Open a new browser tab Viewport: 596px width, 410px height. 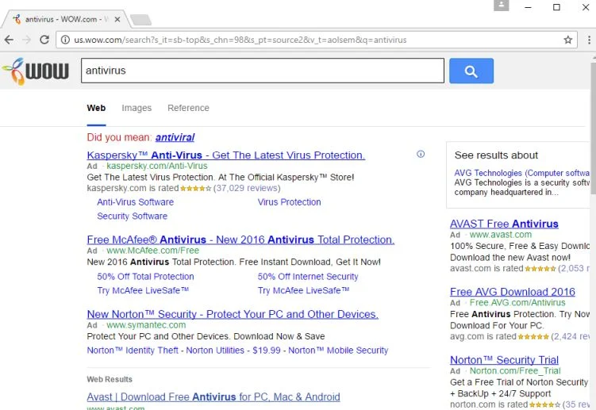point(140,20)
